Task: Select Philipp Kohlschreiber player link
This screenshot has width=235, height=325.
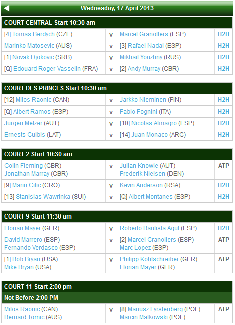Action: [x=149, y=259]
